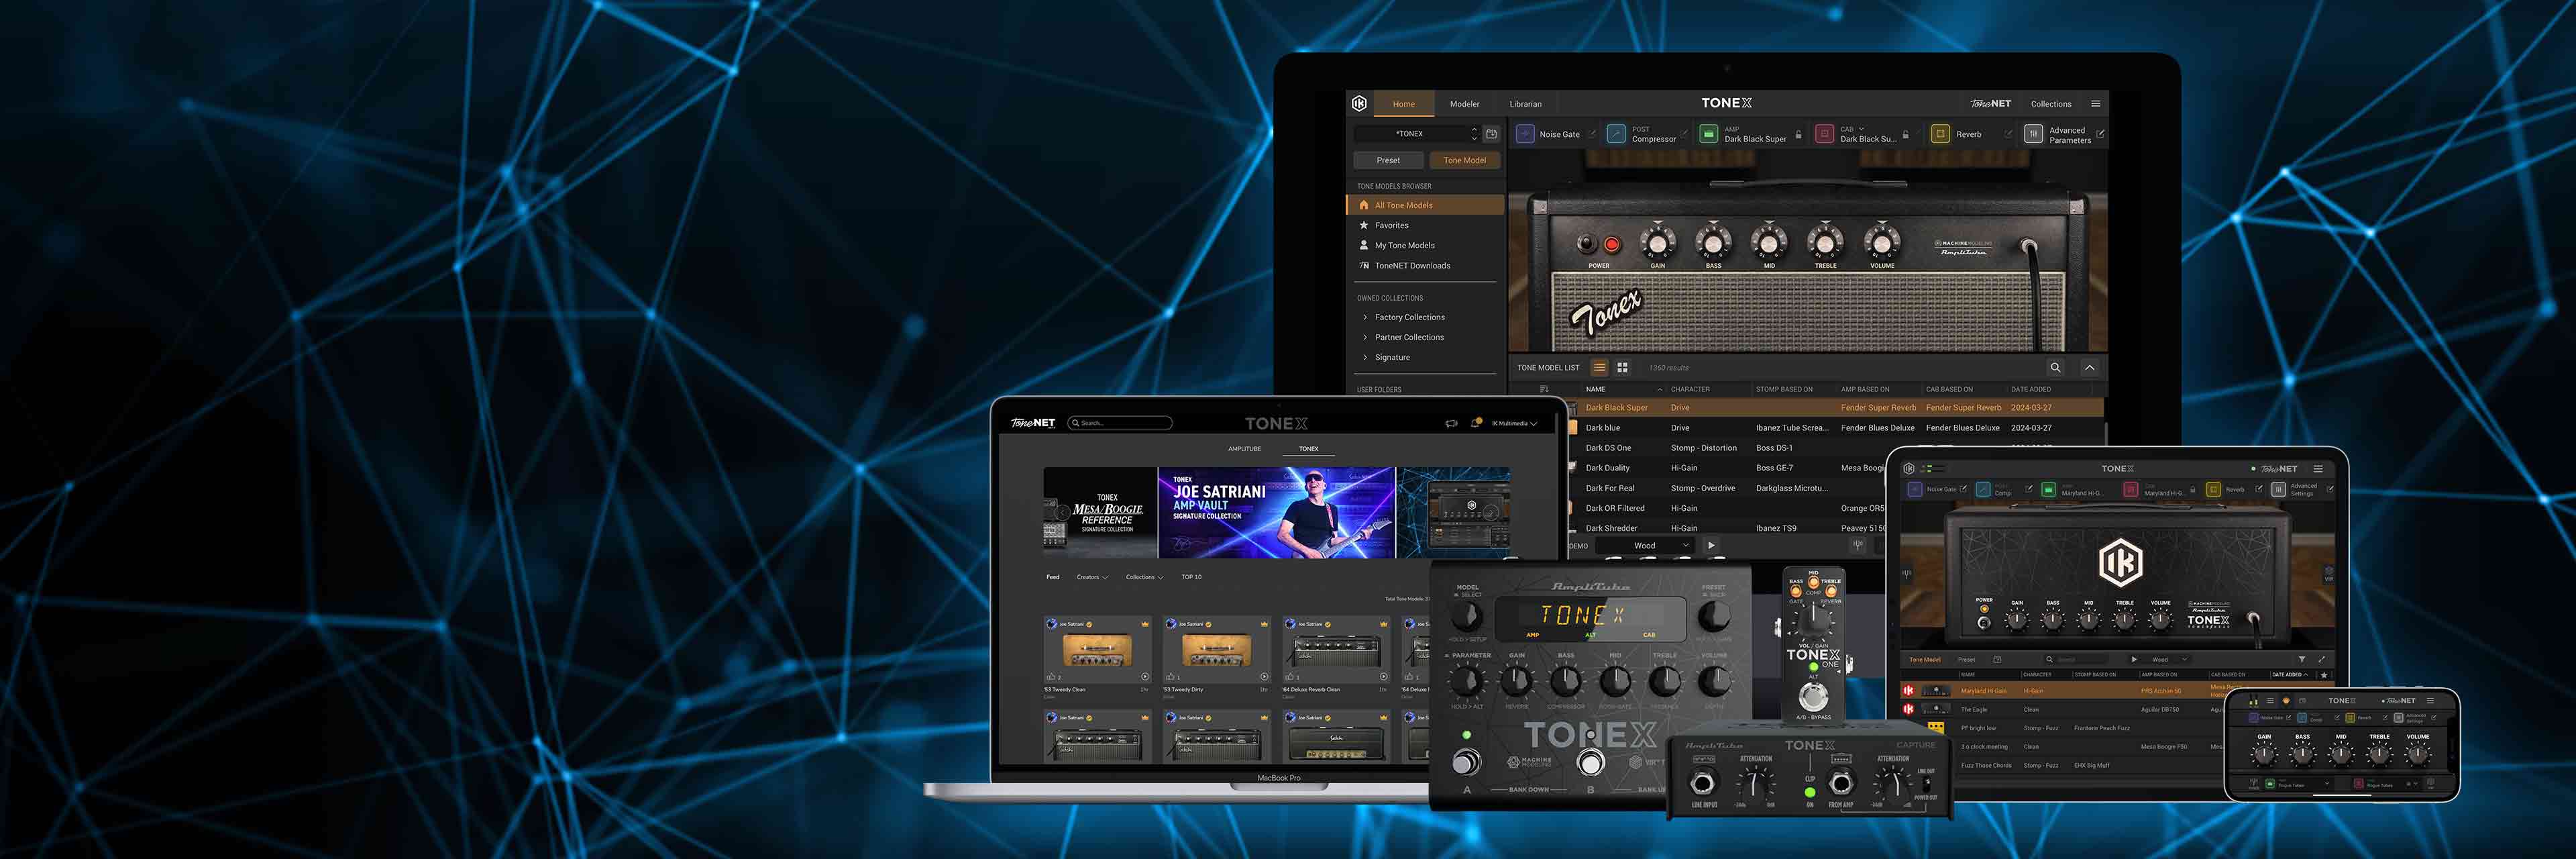Select the CAB Dark Black Su... module icon
Image resolution: width=2576 pixels, height=859 pixels.
tap(1825, 133)
